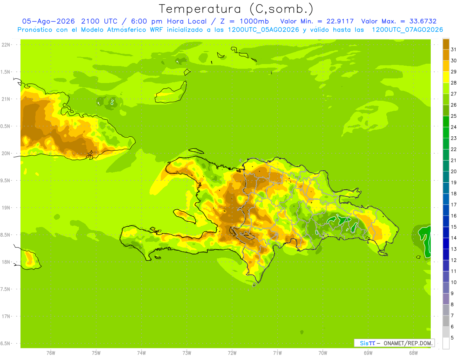Click the legend label "19"
This screenshot has height=358, width=464.
[x=454, y=183]
